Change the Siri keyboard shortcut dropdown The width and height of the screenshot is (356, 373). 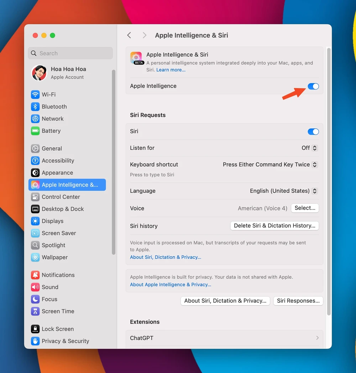pos(269,165)
